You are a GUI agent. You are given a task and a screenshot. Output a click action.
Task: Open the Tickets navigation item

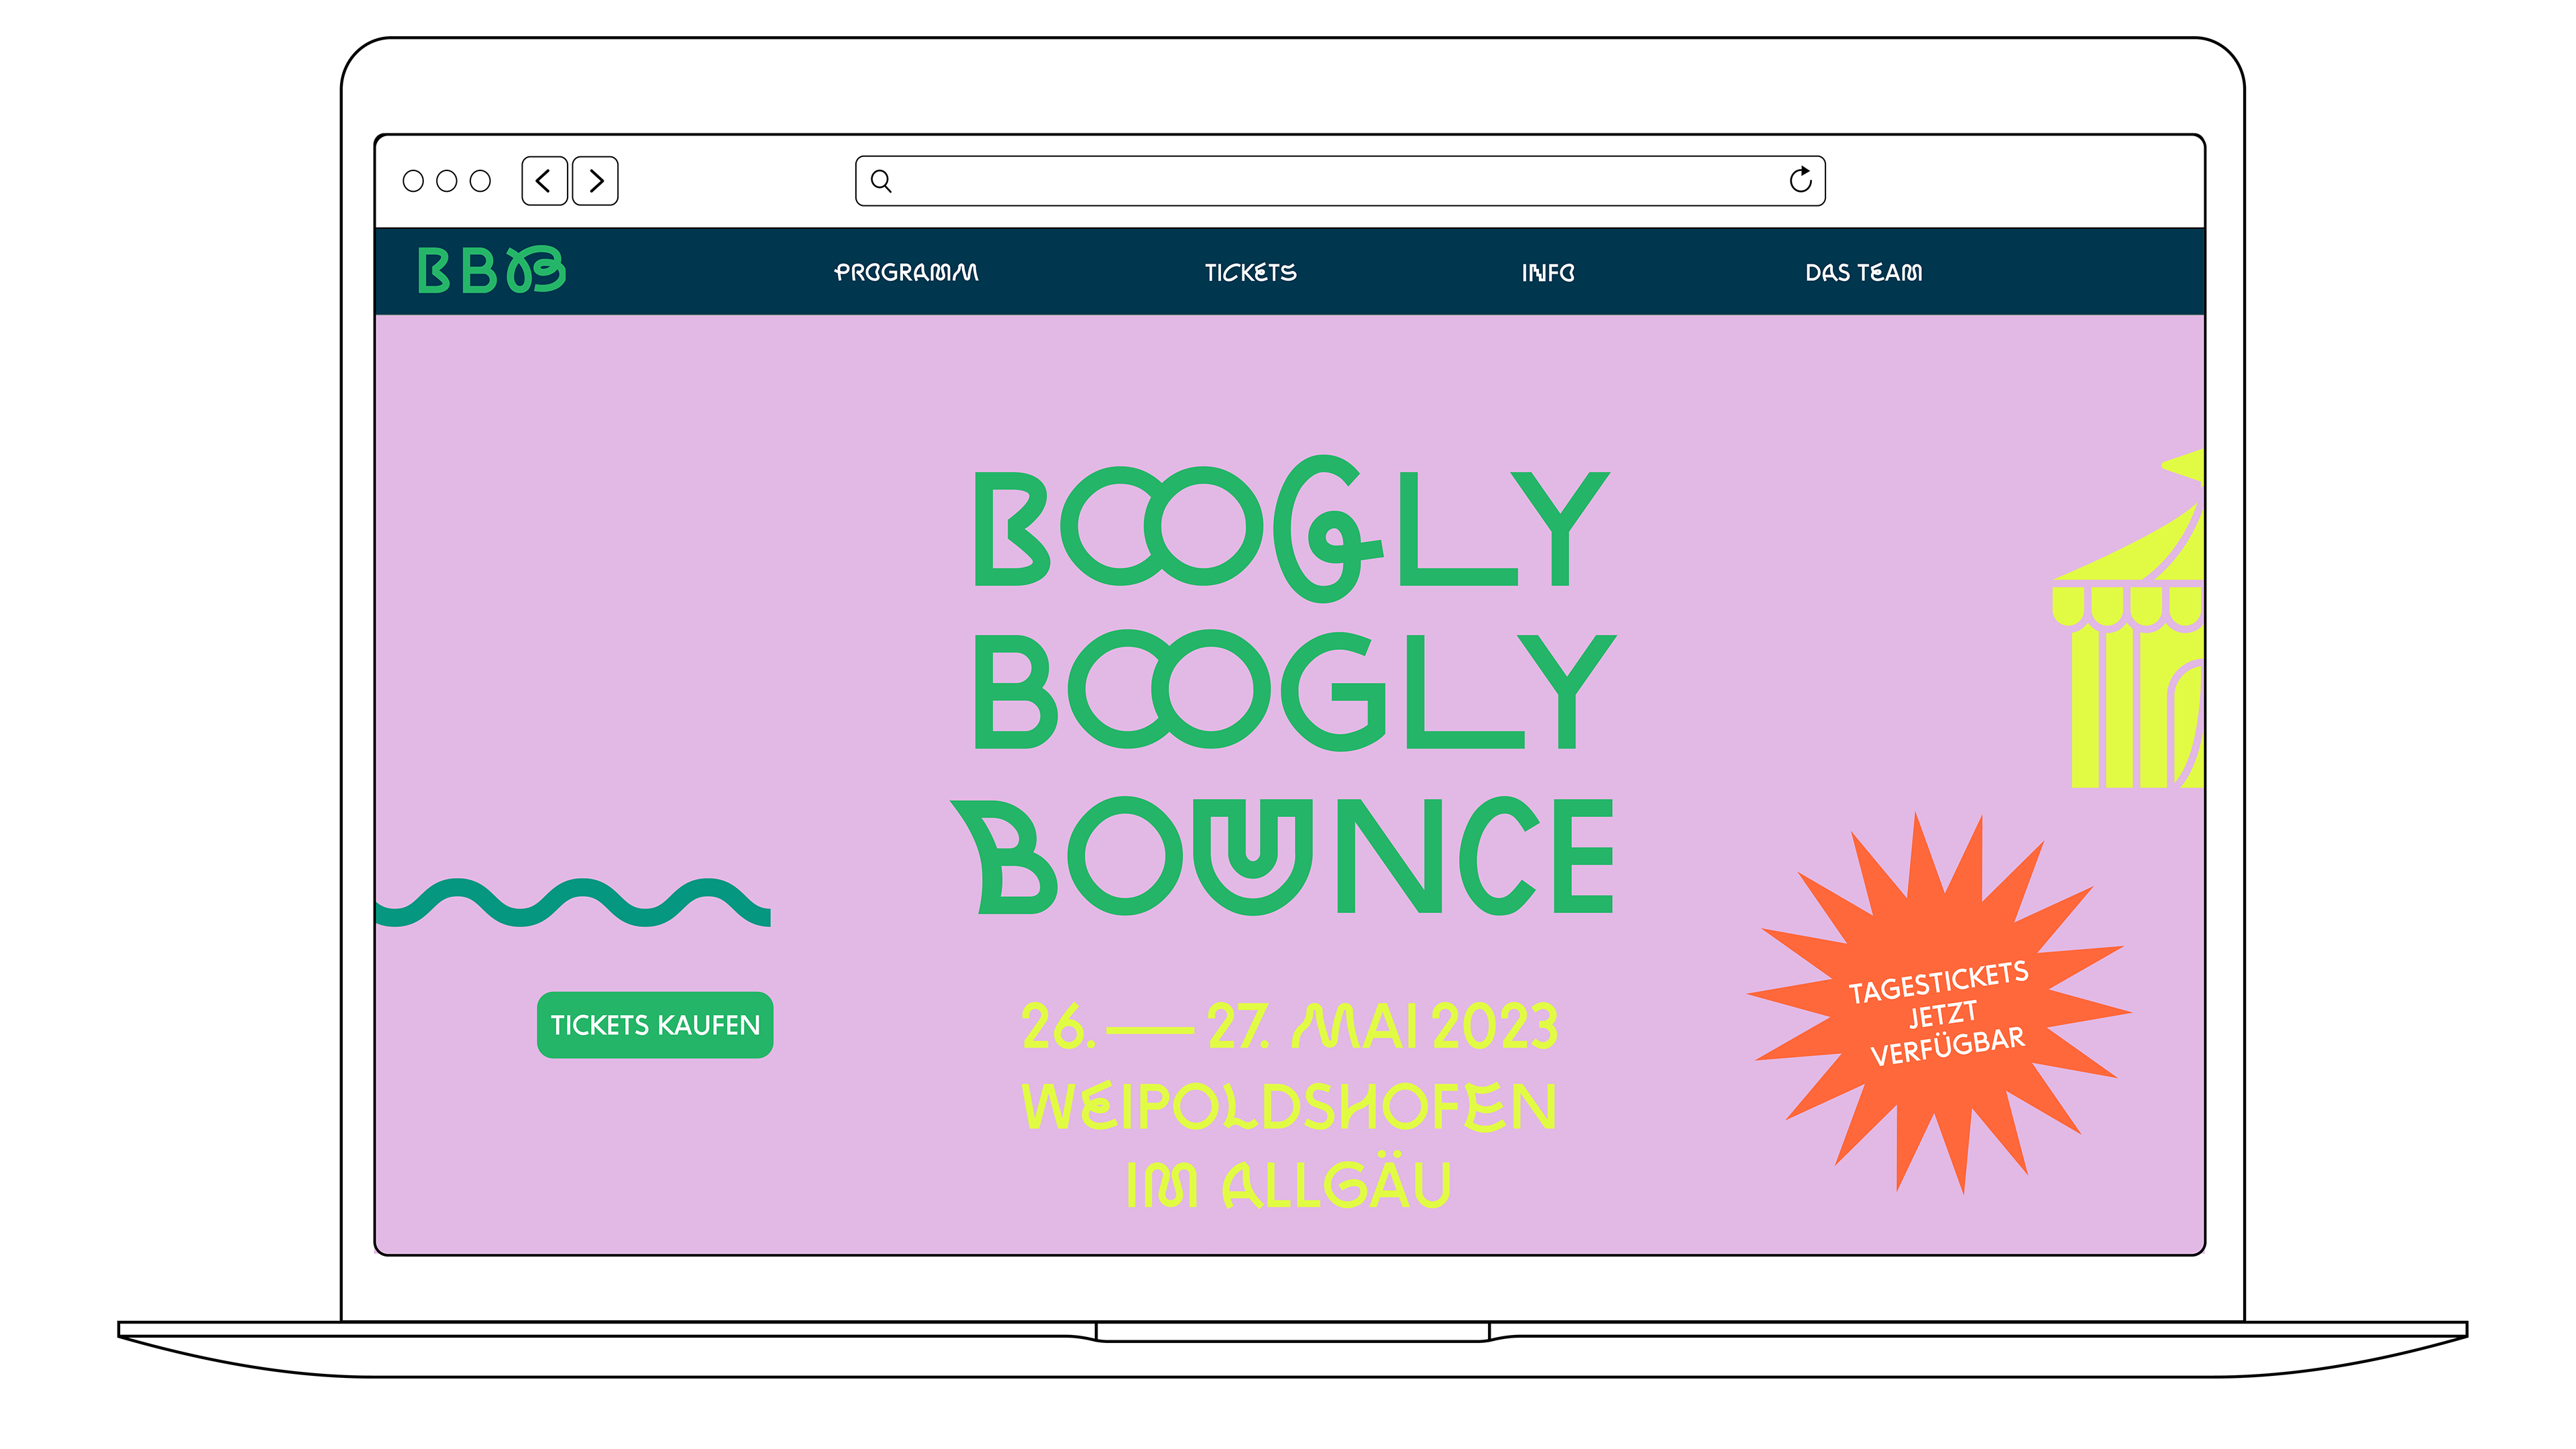[1250, 273]
